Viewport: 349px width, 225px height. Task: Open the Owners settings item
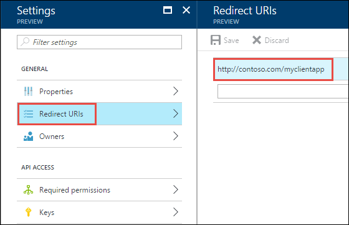coord(99,136)
